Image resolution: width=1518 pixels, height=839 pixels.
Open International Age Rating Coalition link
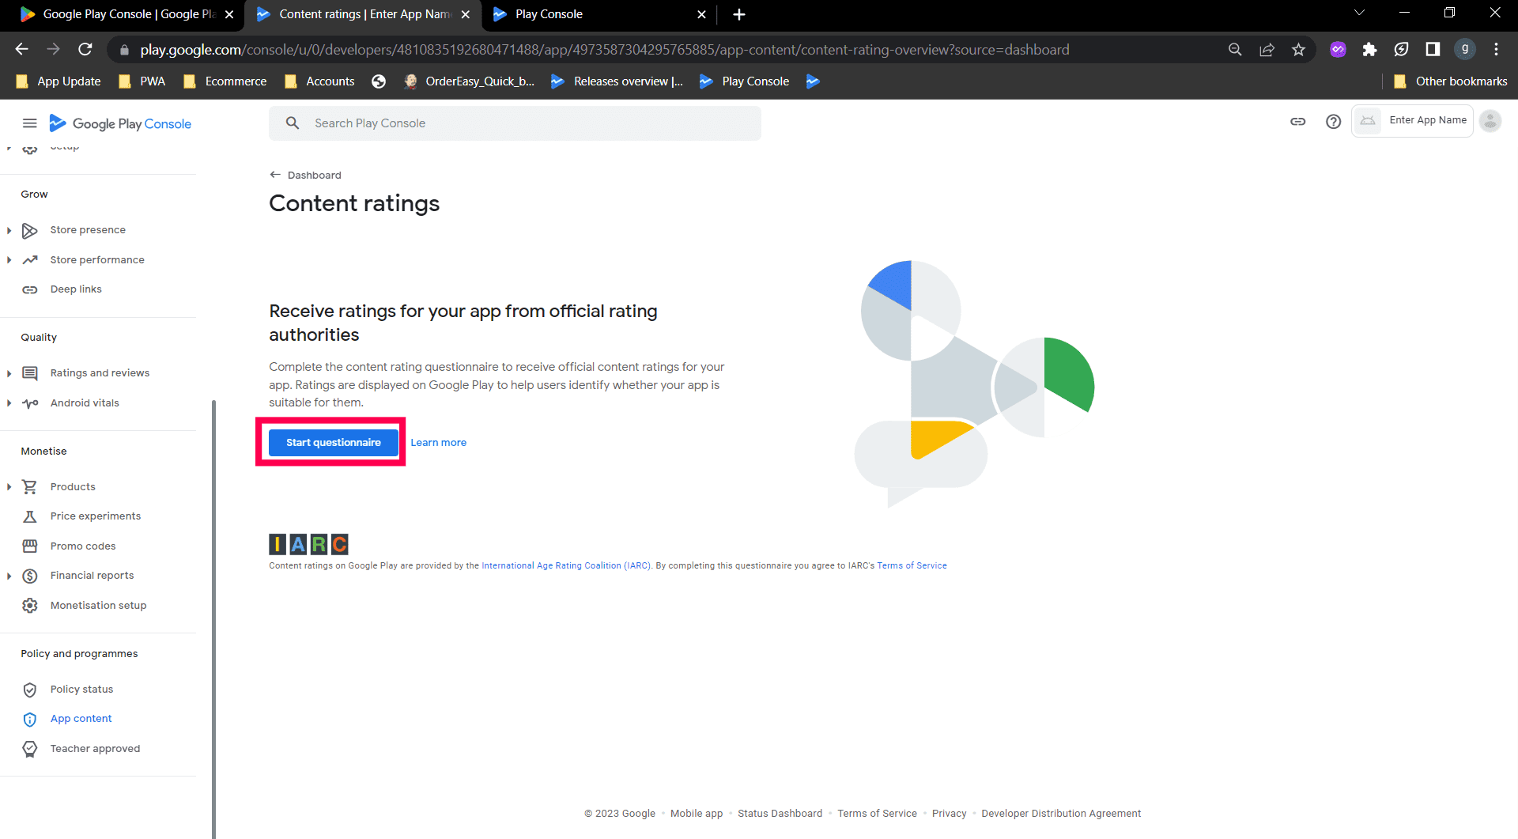(x=566, y=566)
